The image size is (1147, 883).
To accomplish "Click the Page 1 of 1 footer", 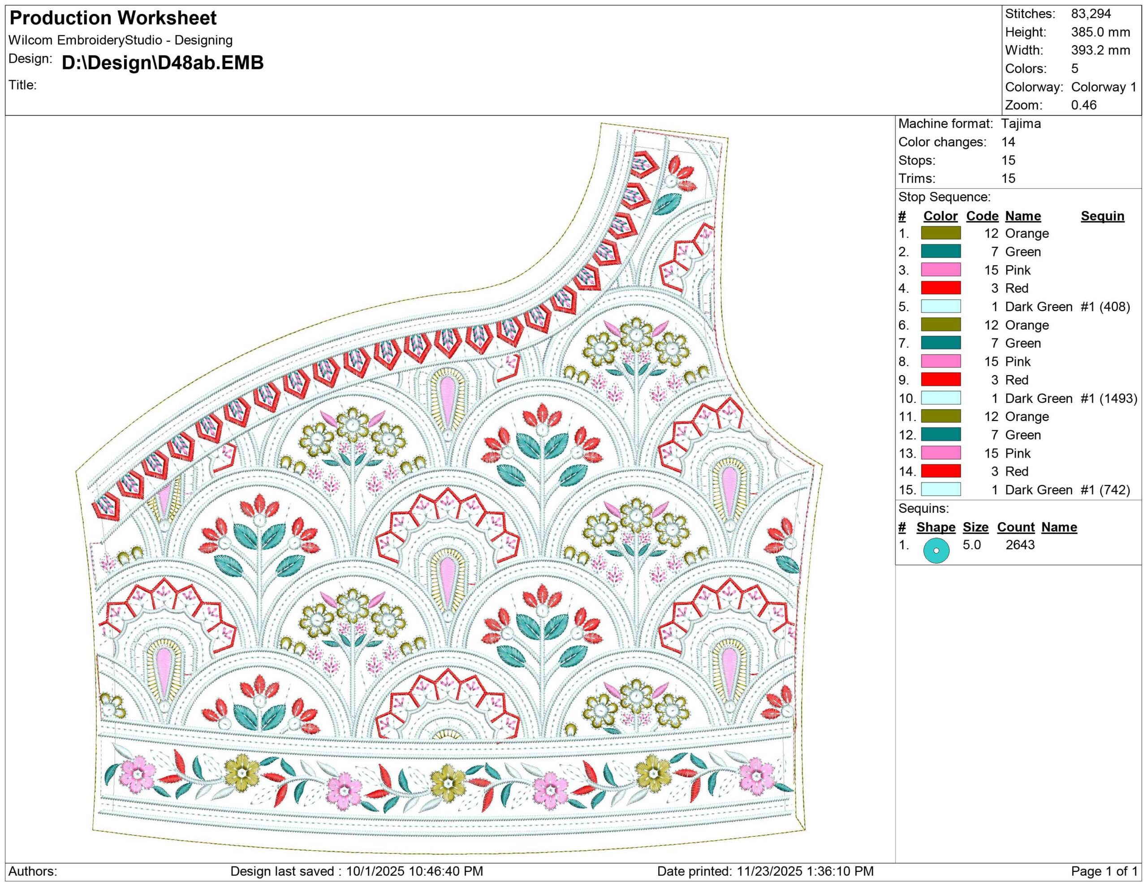I will point(1104,871).
